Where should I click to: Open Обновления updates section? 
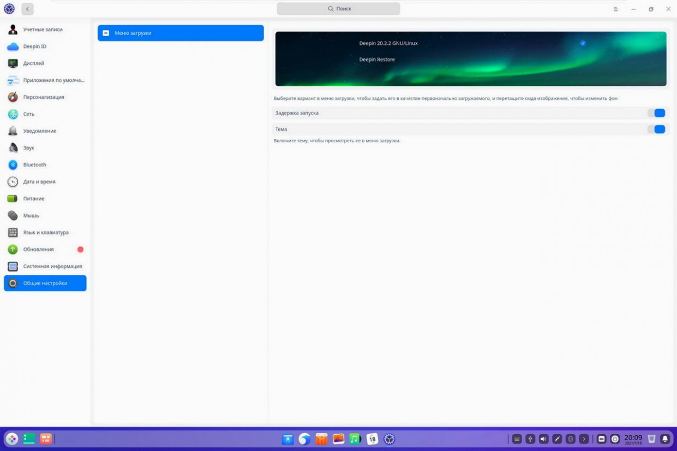(x=38, y=249)
